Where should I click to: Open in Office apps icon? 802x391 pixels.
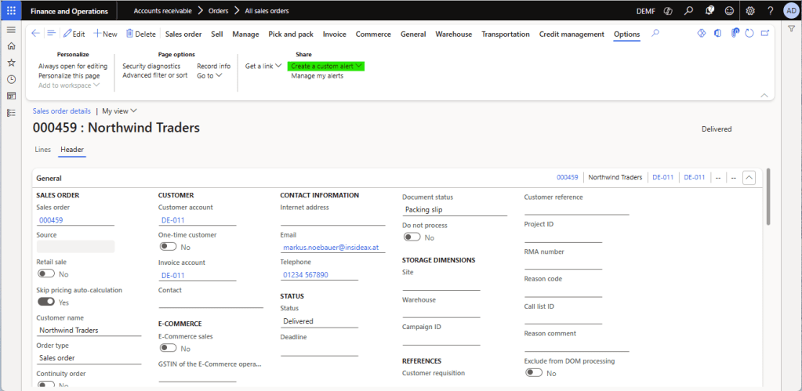717,33
